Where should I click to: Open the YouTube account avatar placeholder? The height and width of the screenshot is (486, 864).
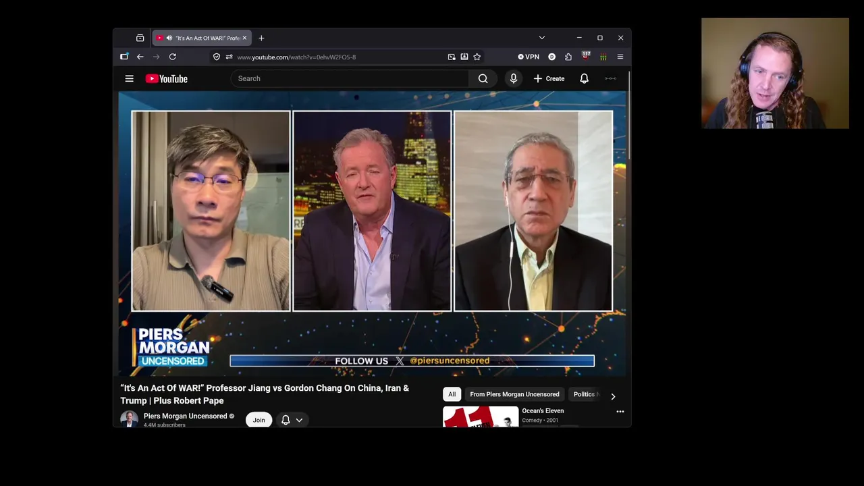tap(610, 78)
